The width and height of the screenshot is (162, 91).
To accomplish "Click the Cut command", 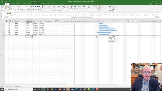I will point(10,6).
